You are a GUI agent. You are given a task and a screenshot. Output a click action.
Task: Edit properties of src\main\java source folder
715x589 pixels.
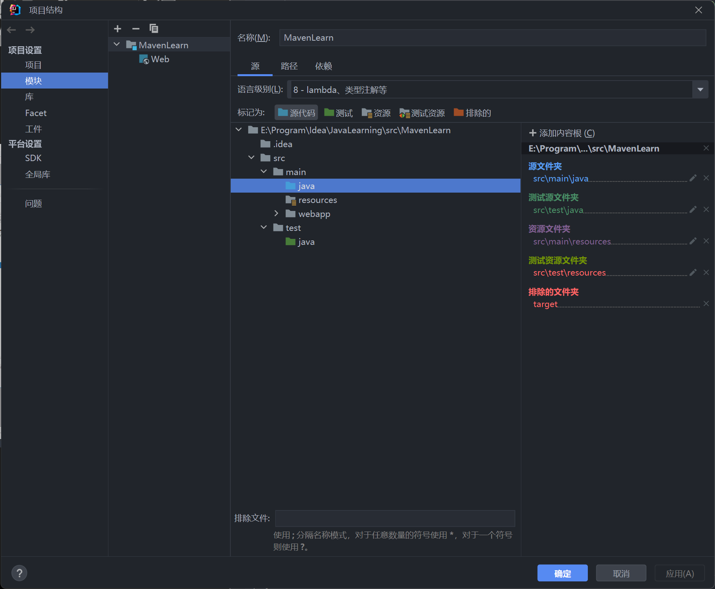693,178
